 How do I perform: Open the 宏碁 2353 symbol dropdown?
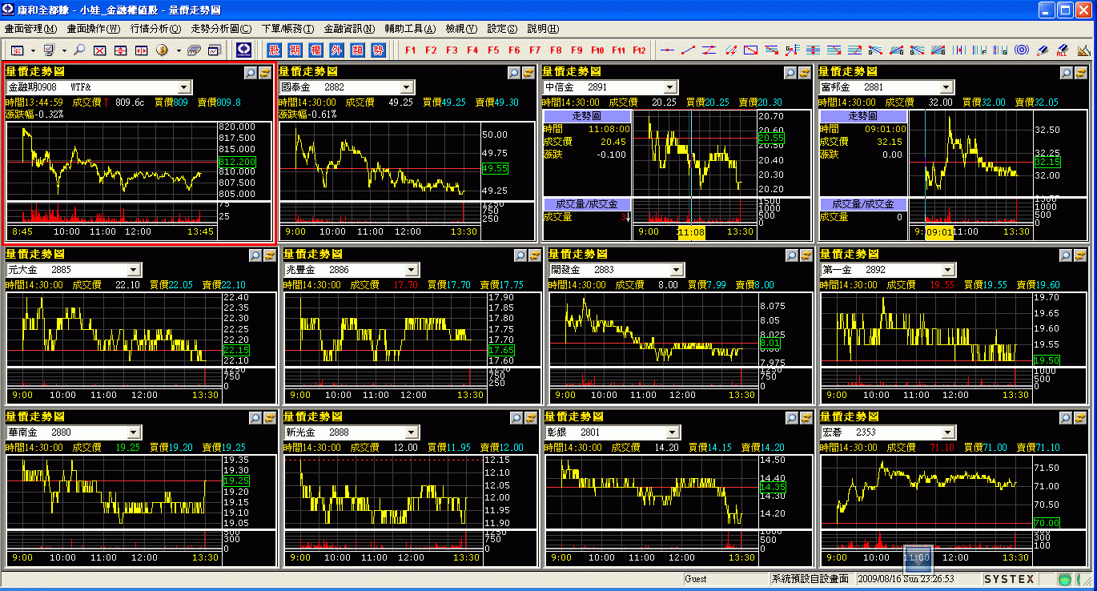pyautogui.click(x=947, y=432)
